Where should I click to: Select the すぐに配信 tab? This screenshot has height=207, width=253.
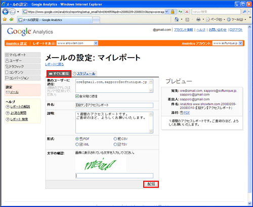(59, 74)
